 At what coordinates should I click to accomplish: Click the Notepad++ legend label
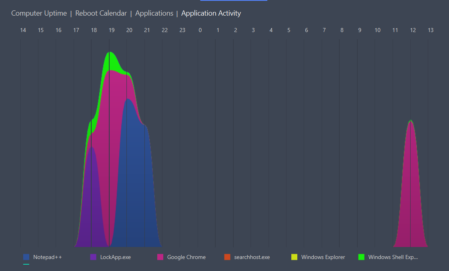point(48,257)
